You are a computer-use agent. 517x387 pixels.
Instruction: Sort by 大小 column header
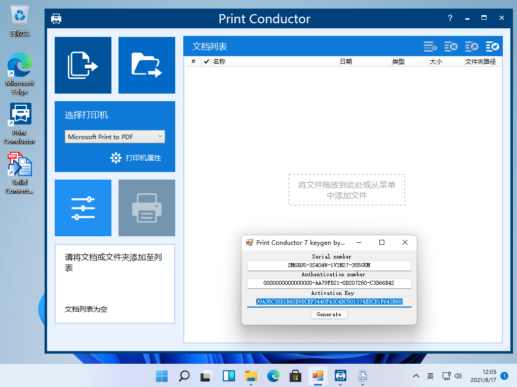447,61
